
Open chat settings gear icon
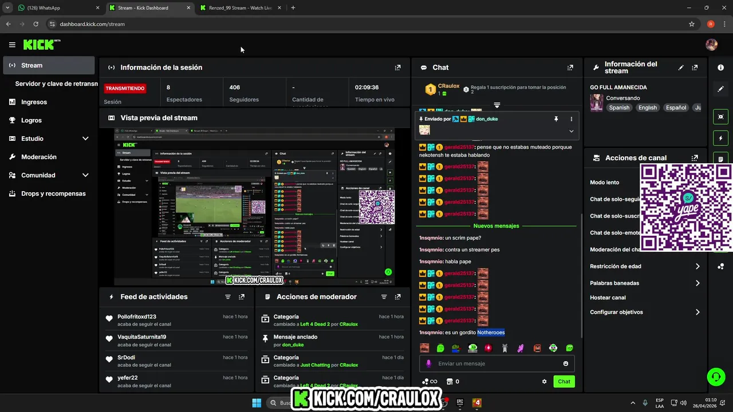coord(545,382)
